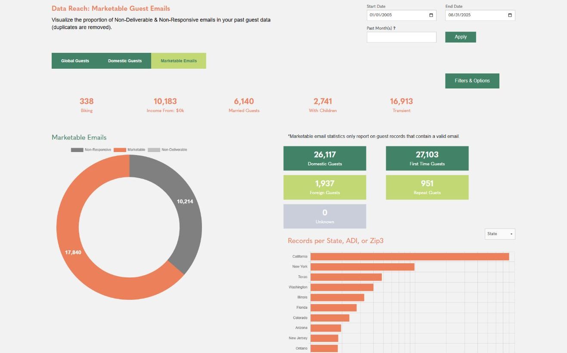This screenshot has height=353, width=567.
Task: Click the Start Date field
Action: [402, 15]
